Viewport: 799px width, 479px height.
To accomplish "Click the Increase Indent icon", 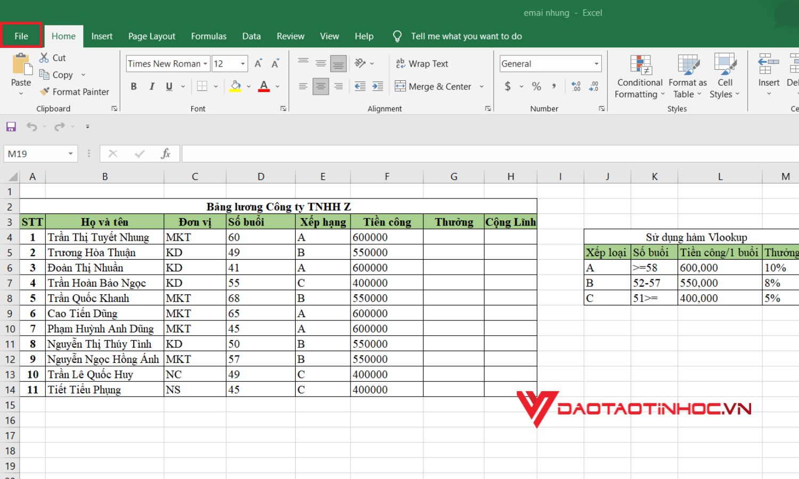I will pyautogui.click(x=378, y=86).
